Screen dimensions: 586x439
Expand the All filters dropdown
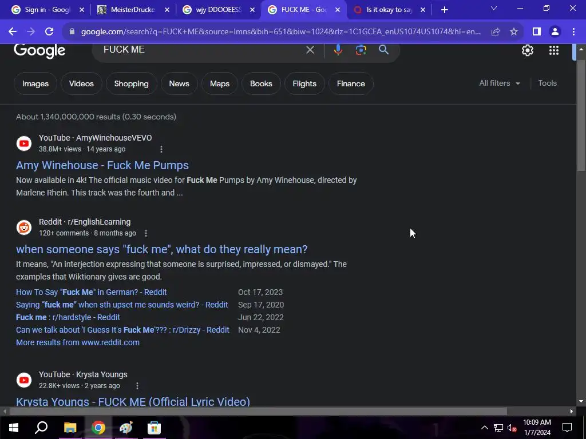pyautogui.click(x=500, y=83)
